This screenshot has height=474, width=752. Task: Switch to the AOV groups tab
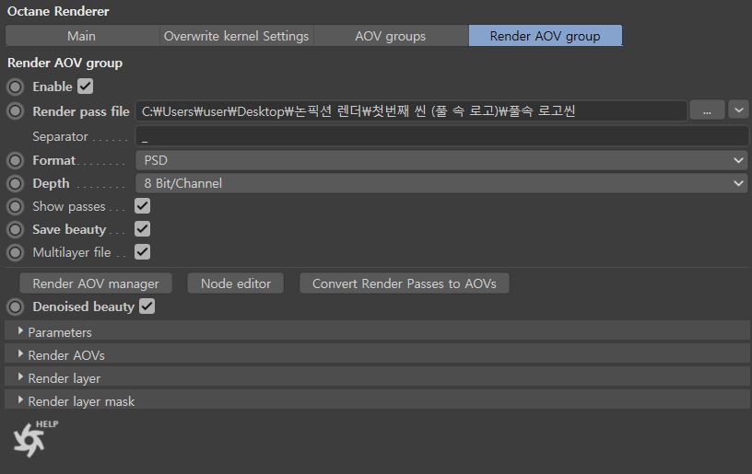(x=391, y=36)
